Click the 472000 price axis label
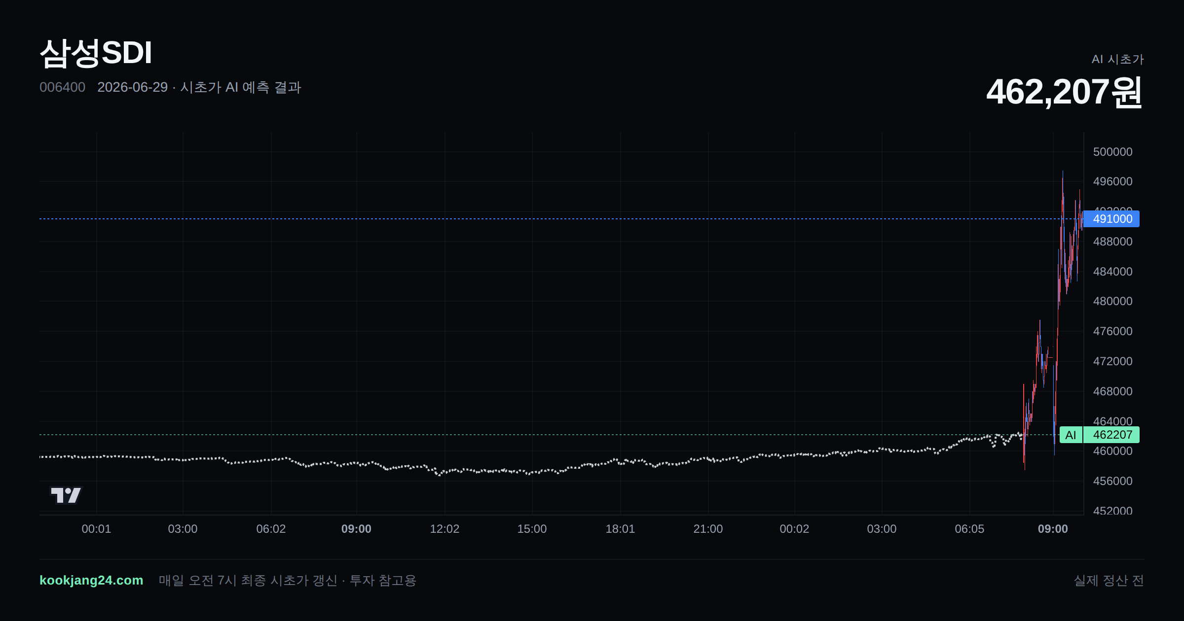Viewport: 1184px width, 621px height. [x=1112, y=361]
